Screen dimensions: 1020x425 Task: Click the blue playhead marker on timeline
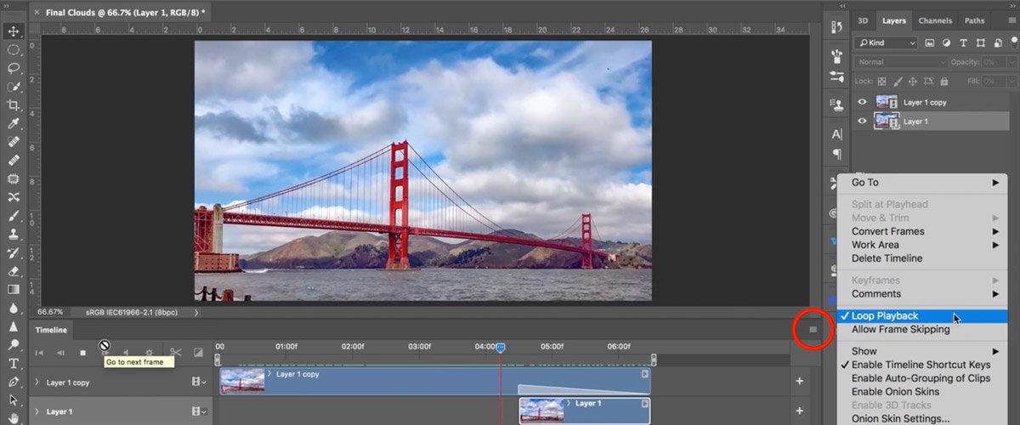click(501, 348)
